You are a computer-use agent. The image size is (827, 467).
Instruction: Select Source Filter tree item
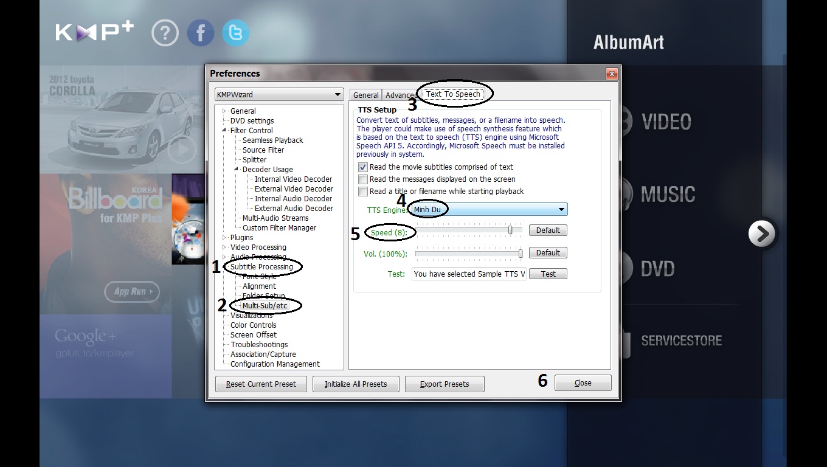pyautogui.click(x=263, y=150)
